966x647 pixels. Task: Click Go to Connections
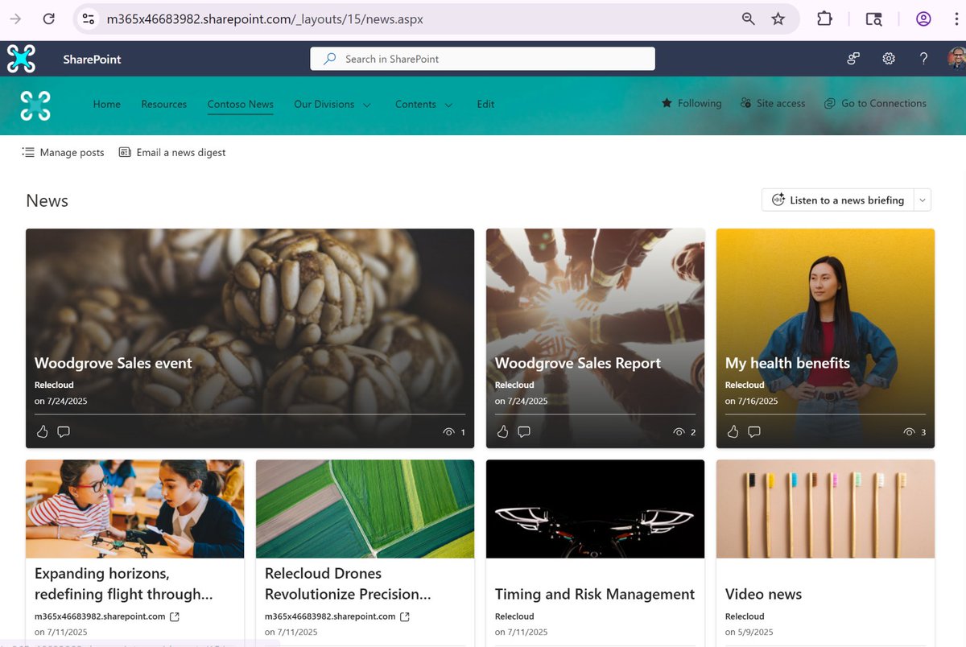pos(875,103)
